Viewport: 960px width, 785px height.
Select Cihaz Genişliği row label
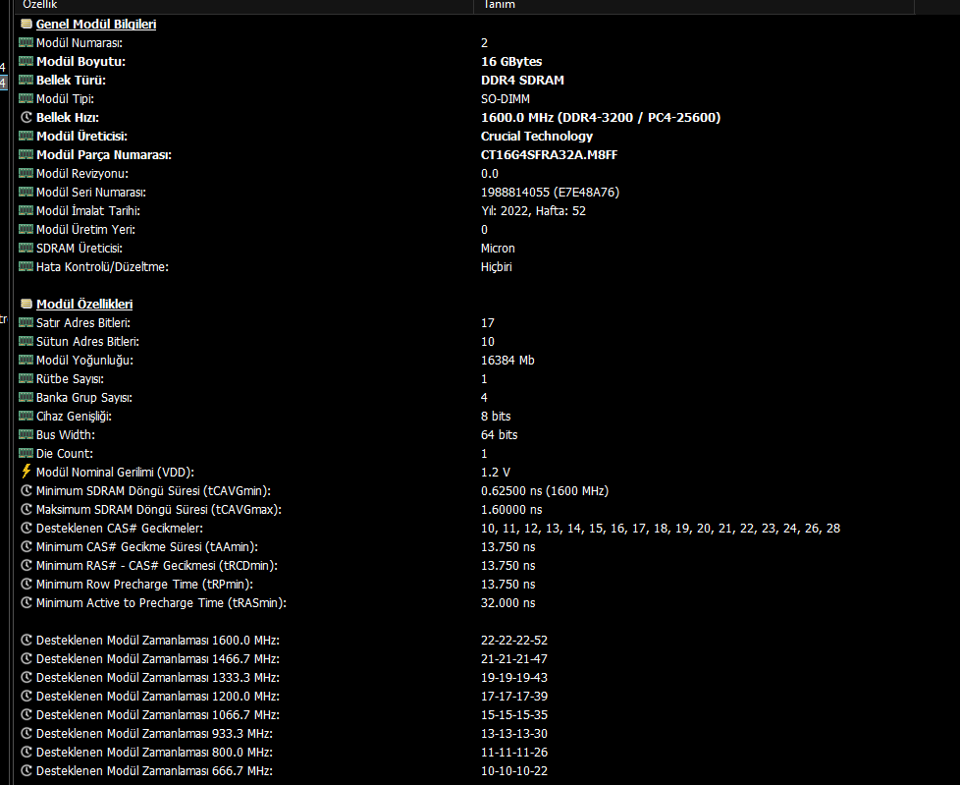(x=74, y=417)
